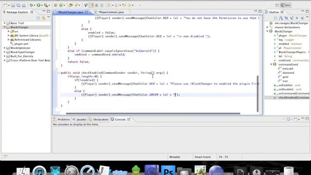The image size is (311, 175).
Task: Click the Next Annotation arrow icon
Action: [109, 5]
